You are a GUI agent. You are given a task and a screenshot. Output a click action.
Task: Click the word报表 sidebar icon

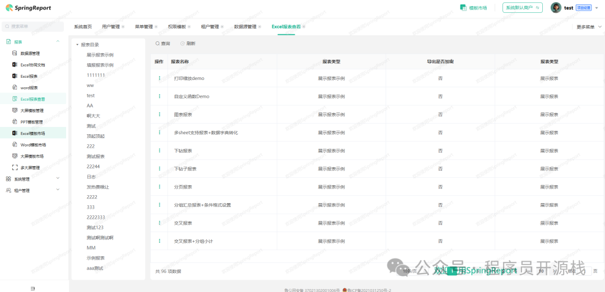tap(15, 87)
